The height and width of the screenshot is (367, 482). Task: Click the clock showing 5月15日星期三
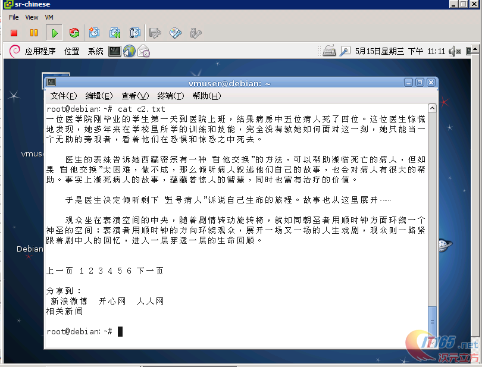pos(400,51)
